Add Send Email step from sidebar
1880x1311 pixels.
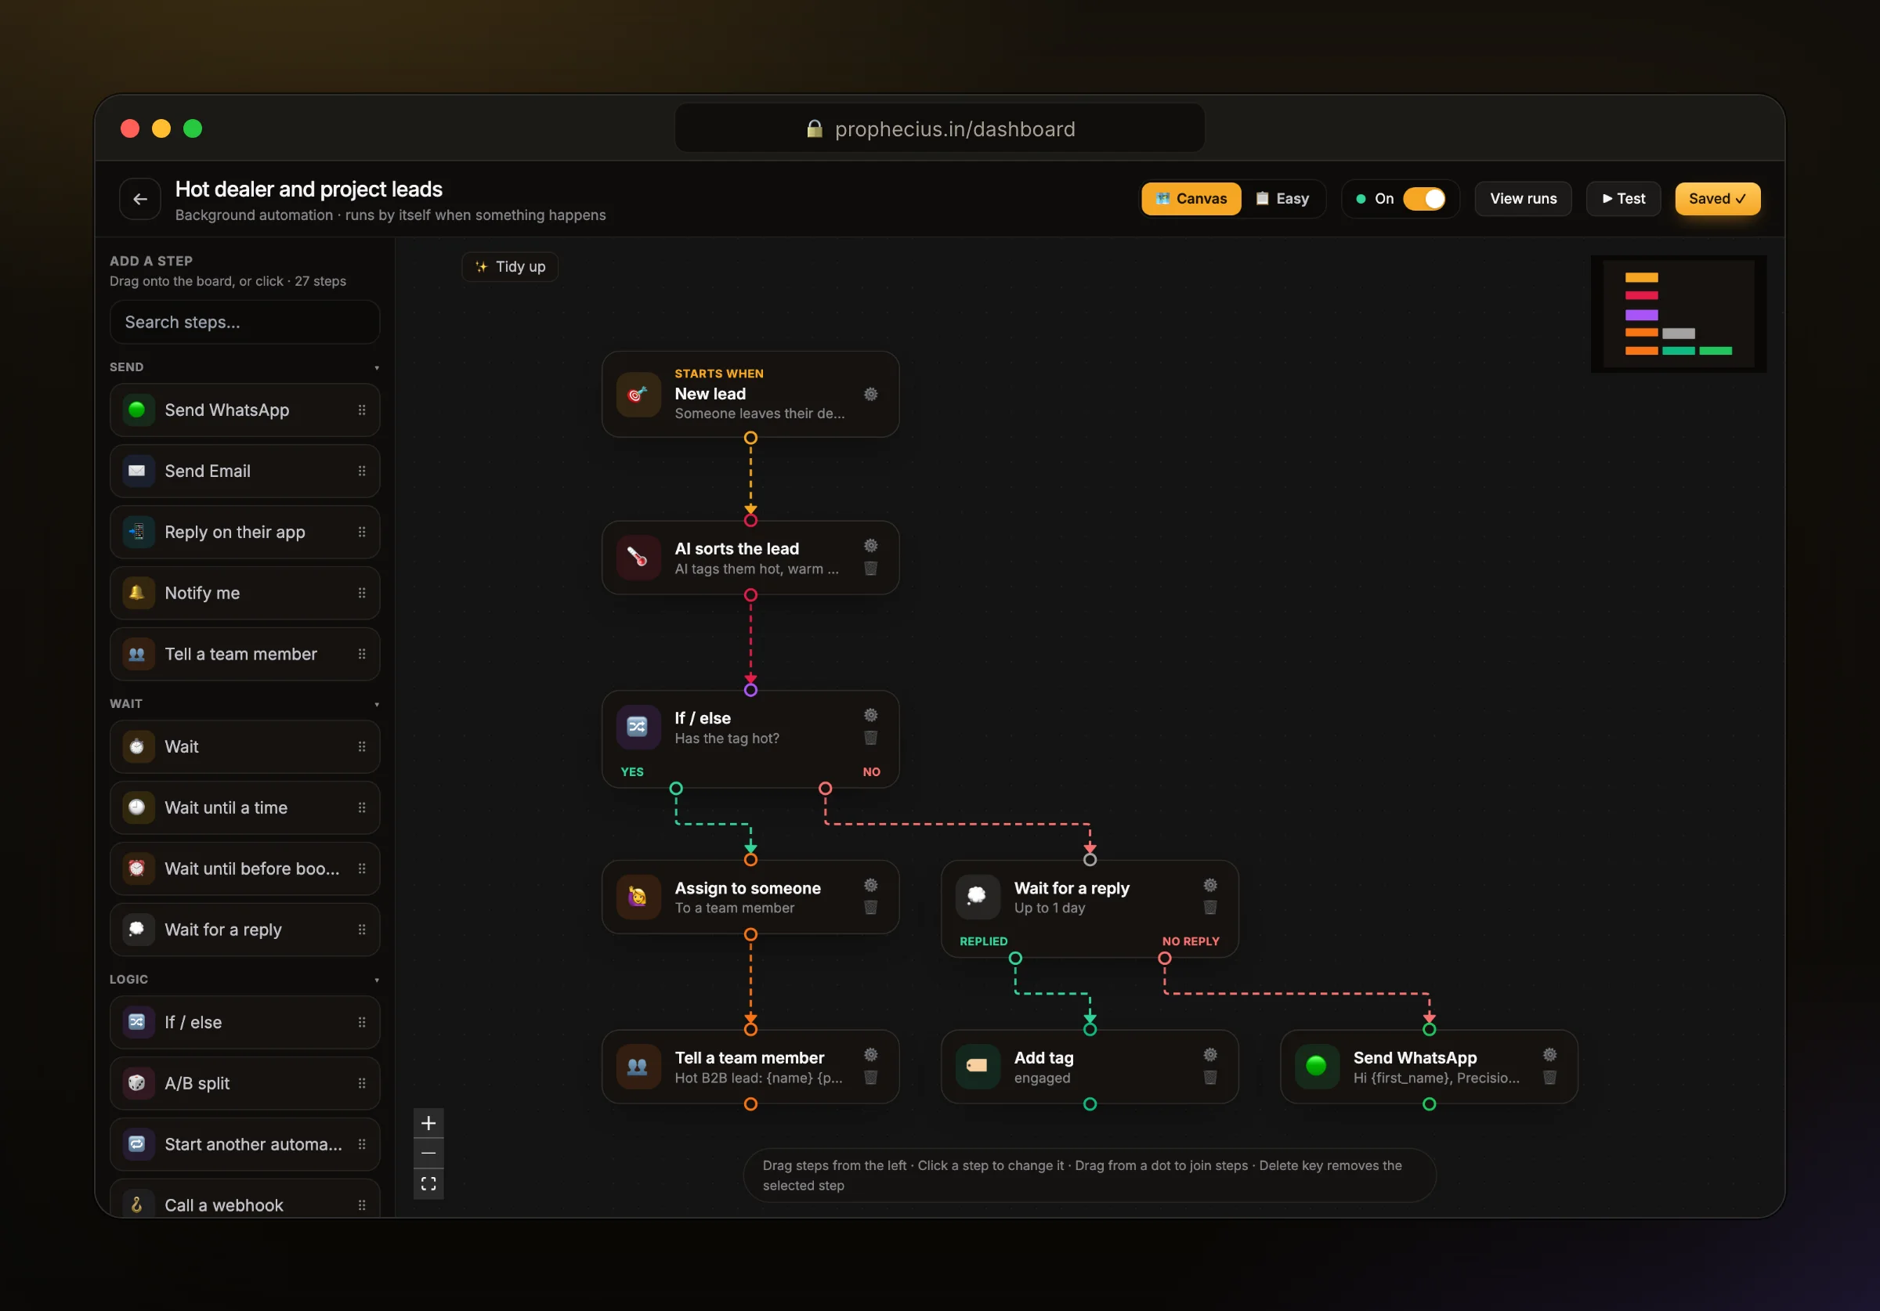245,471
